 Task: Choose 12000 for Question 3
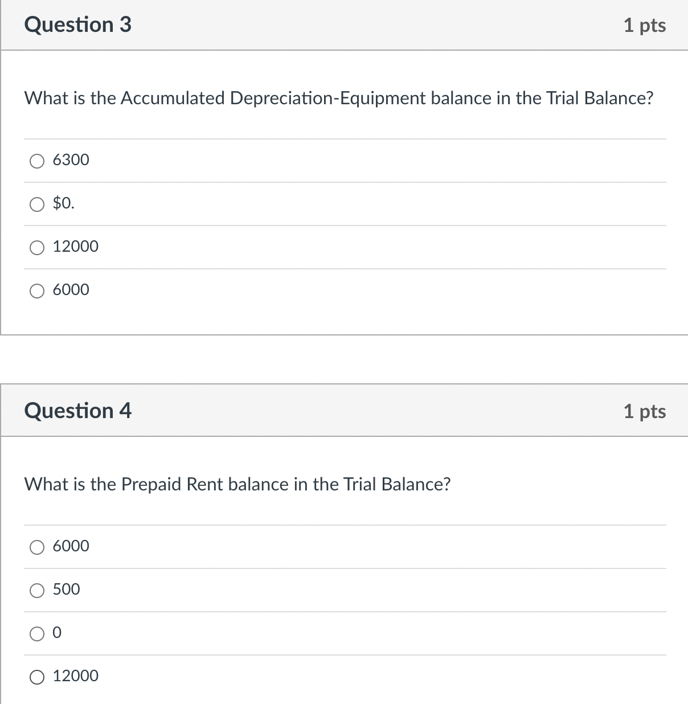[37, 247]
